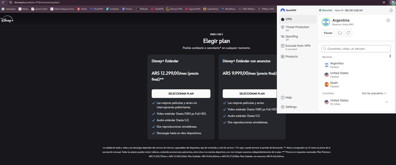Open the NordVPN bookmark in bookmarks bar
This screenshot has height=165, width=396.
point(96,9)
